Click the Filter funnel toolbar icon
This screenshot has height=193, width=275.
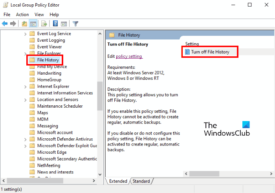pyautogui.click(x=75, y=24)
